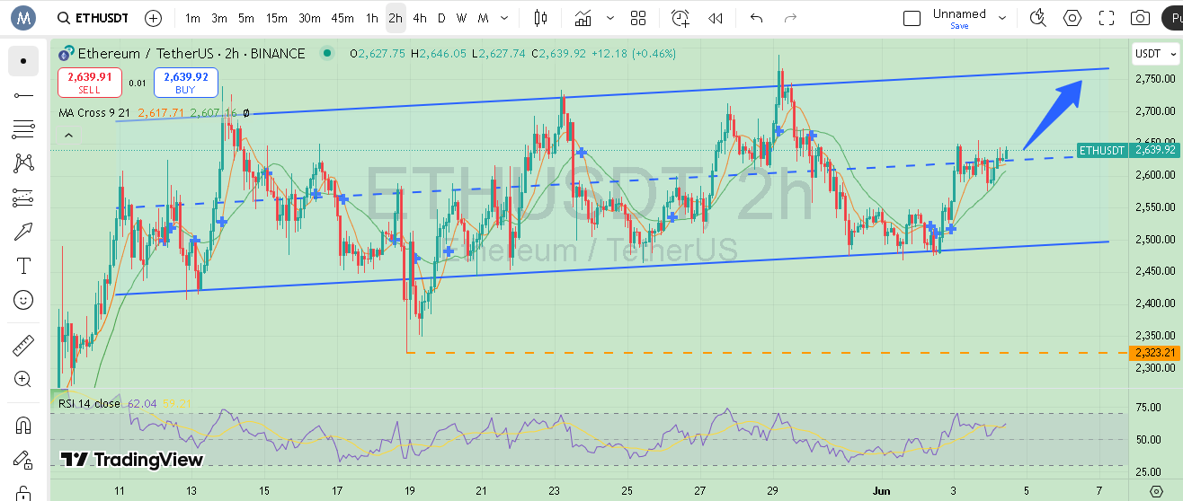This screenshot has width=1183, height=501.
Task: Open the emoji icons tool
Action: click(x=23, y=300)
